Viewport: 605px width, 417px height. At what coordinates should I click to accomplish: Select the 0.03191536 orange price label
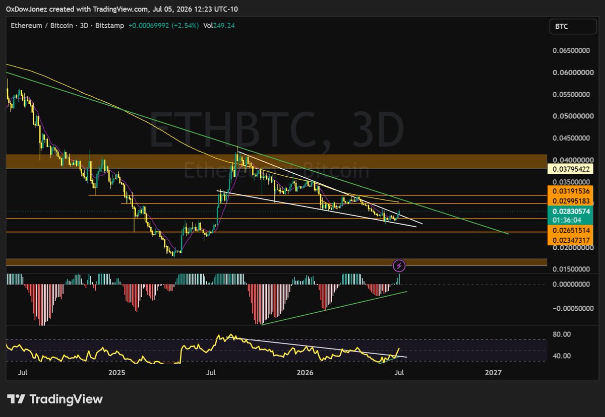(x=570, y=191)
